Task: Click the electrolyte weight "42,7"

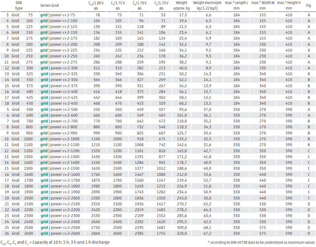Action: 207,151
